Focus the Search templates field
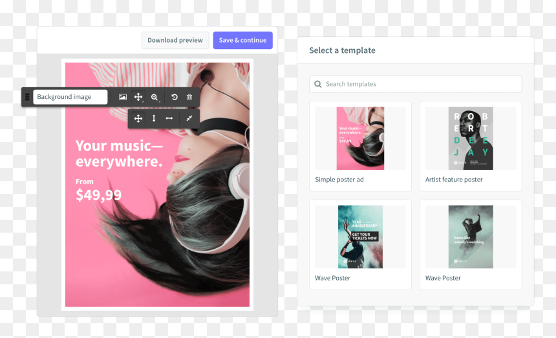The height and width of the screenshot is (338, 556). click(x=416, y=84)
